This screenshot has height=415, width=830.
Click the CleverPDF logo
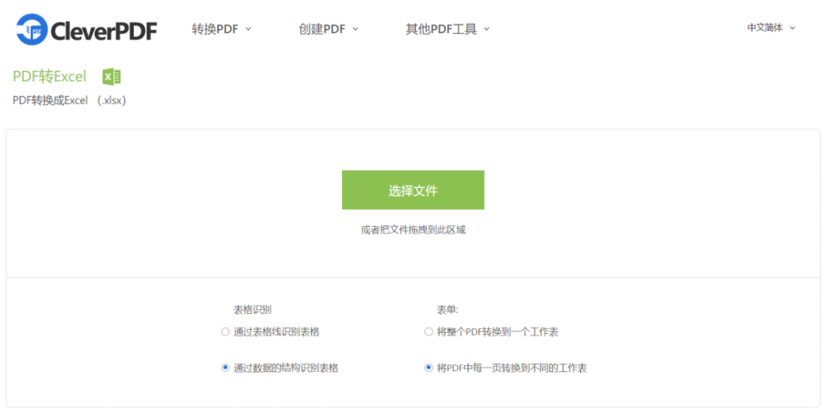(x=86, y=29)
